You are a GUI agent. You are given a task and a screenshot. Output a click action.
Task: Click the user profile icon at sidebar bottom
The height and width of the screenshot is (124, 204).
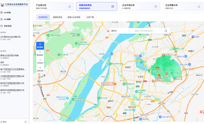(x=1, y=122)
